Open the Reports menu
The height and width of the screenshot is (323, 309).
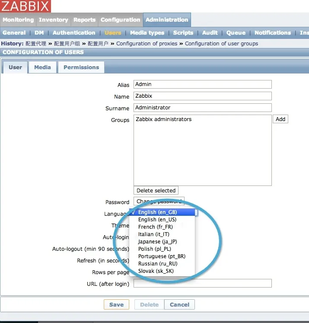click(84, 20)
